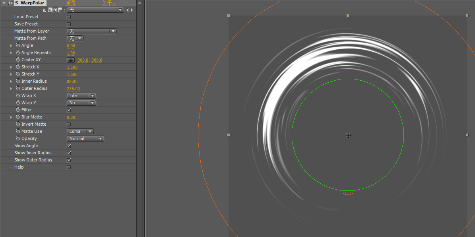Click the Inner Radius stopwatch icon

point(18,81)
